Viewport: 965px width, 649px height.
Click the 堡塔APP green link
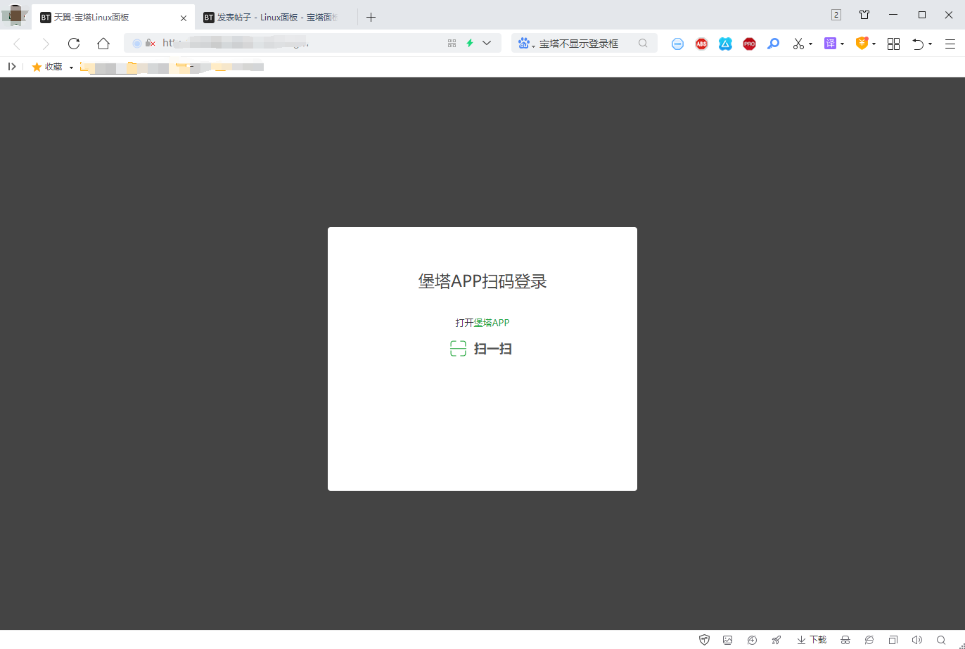pos(491,323)
